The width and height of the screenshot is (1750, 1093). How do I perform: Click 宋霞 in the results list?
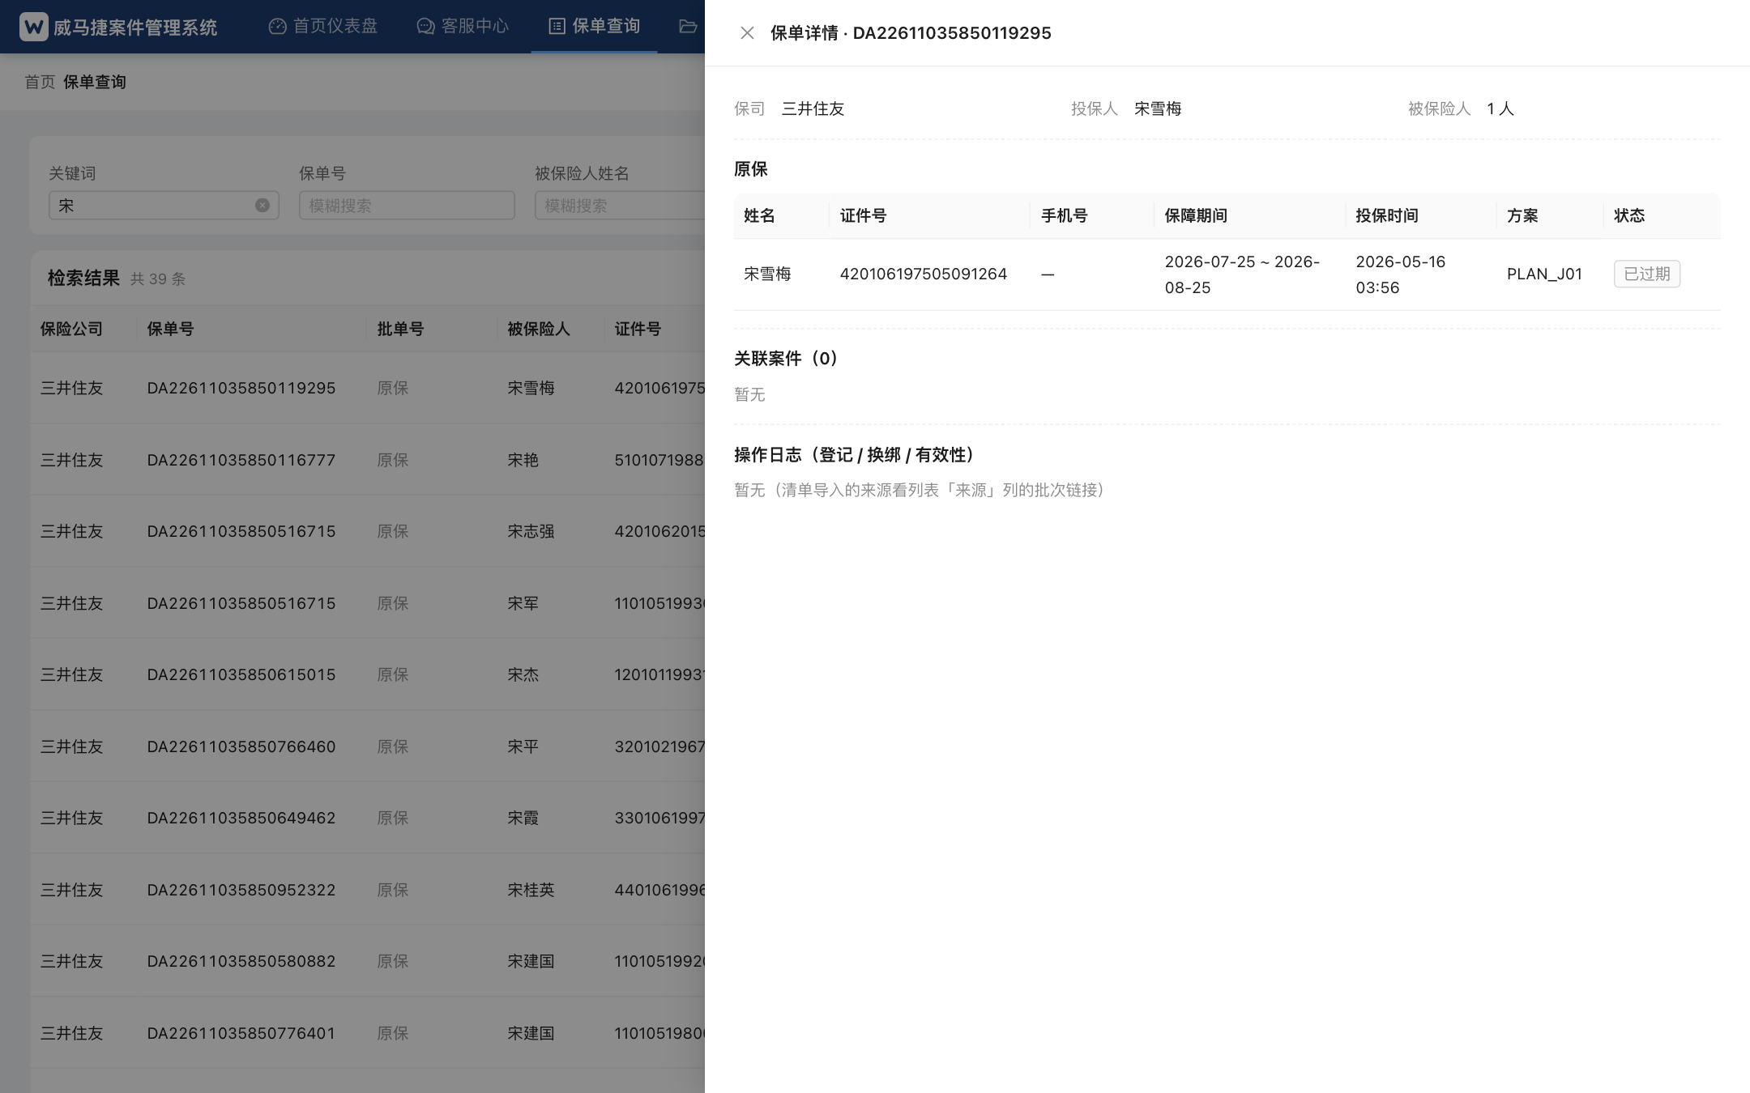(x=523, y=818)
